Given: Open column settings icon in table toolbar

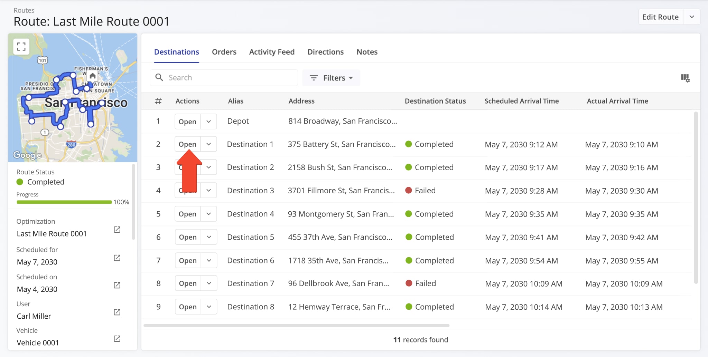Looking at the screenshot, I should (x=685, y=78).
